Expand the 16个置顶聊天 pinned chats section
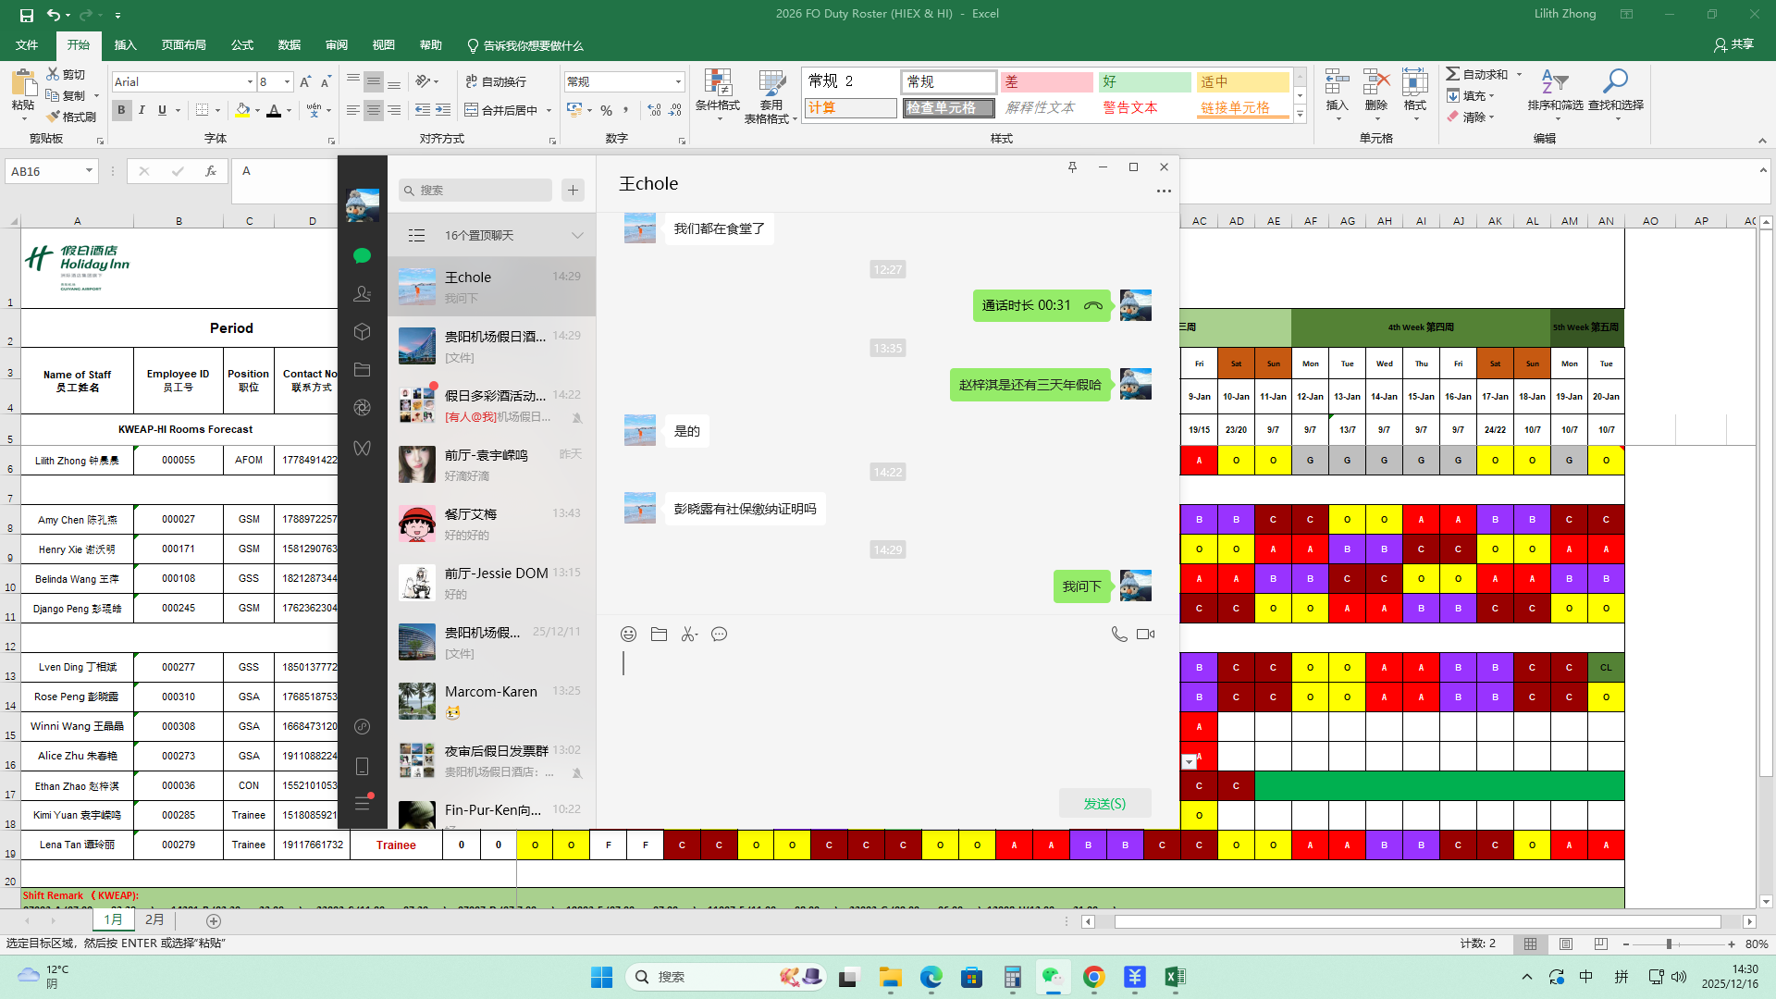Viewport: 1776px width, 999px height. 577,236
